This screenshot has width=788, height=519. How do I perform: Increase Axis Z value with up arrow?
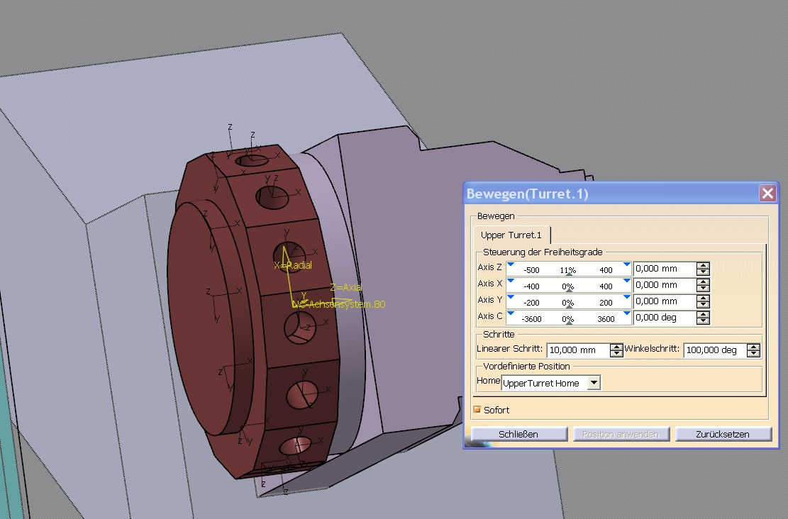pos(703,265)
